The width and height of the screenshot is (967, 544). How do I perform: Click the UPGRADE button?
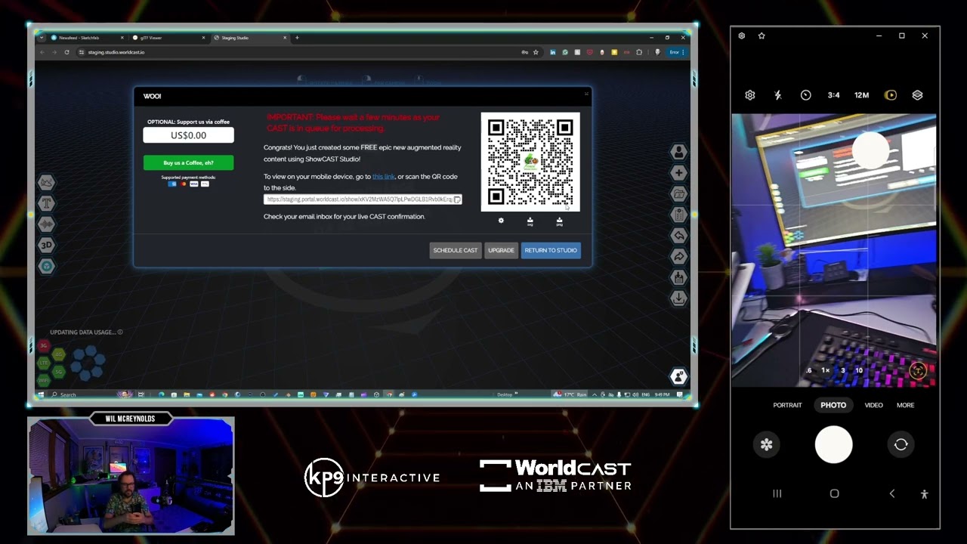[501, 250]
